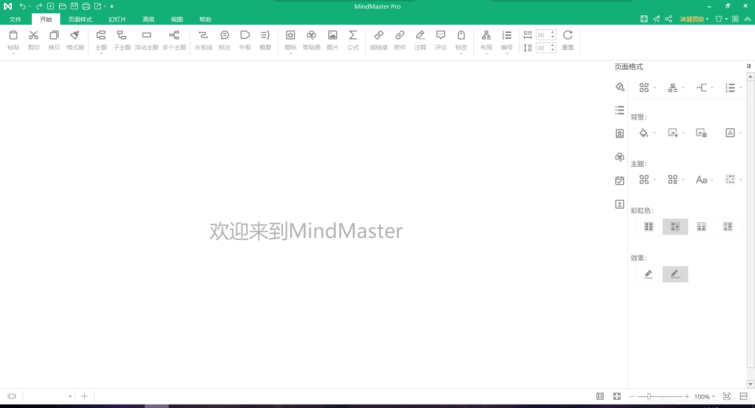The image size is (755, 408).
Task: Select the Cut (剪切) scissors tool
Action: tap(33, 36)
